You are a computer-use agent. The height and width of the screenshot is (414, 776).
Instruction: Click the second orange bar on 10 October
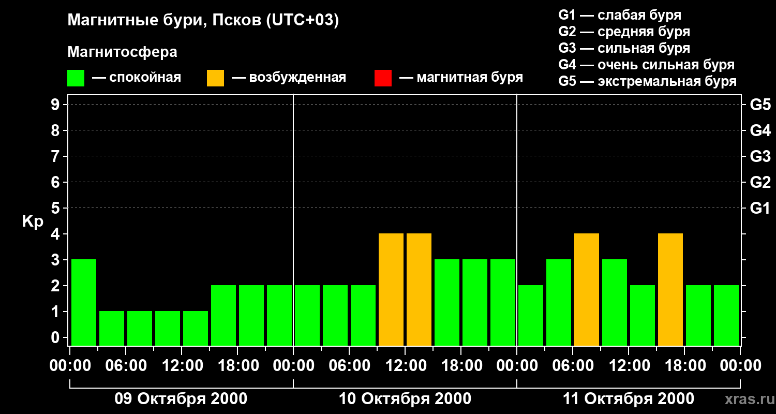tap(419, 289)
